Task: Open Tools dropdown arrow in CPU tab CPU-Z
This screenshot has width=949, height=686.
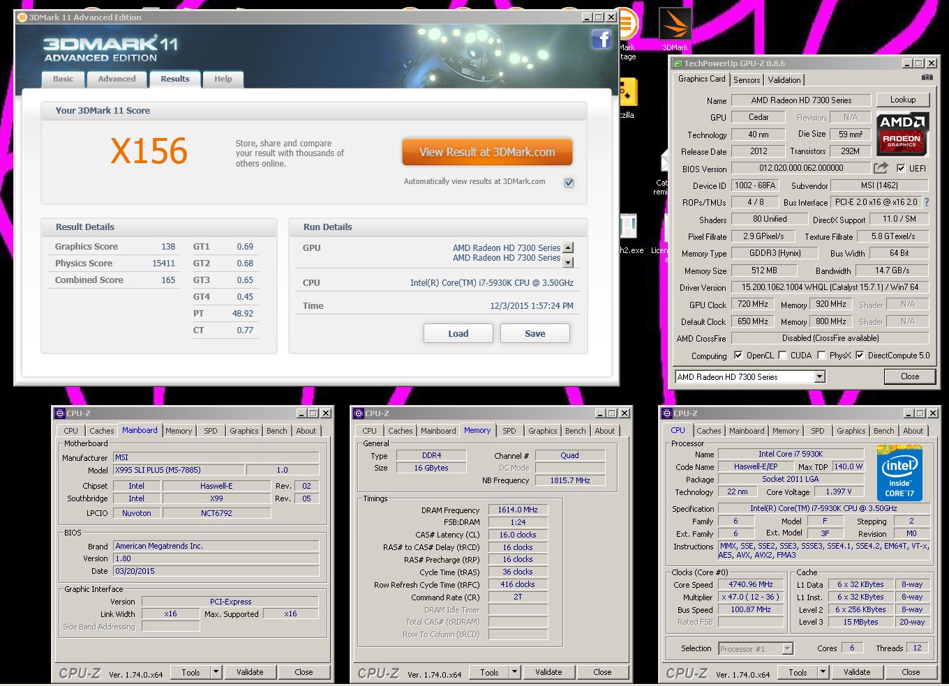Action: [x=823, y=672]
